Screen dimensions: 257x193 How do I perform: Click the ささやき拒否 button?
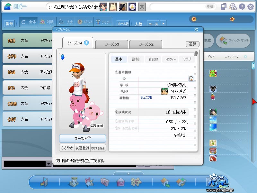pos(98,148)
